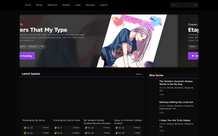The image size is (218, 136).
Task: Open My Yandere Female Student Became My Boss
Action: click(97, 122)
